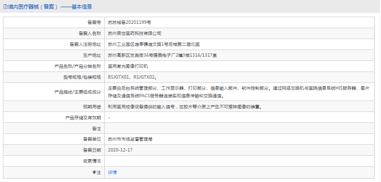Click the product description paragraph text

[239, 92]
